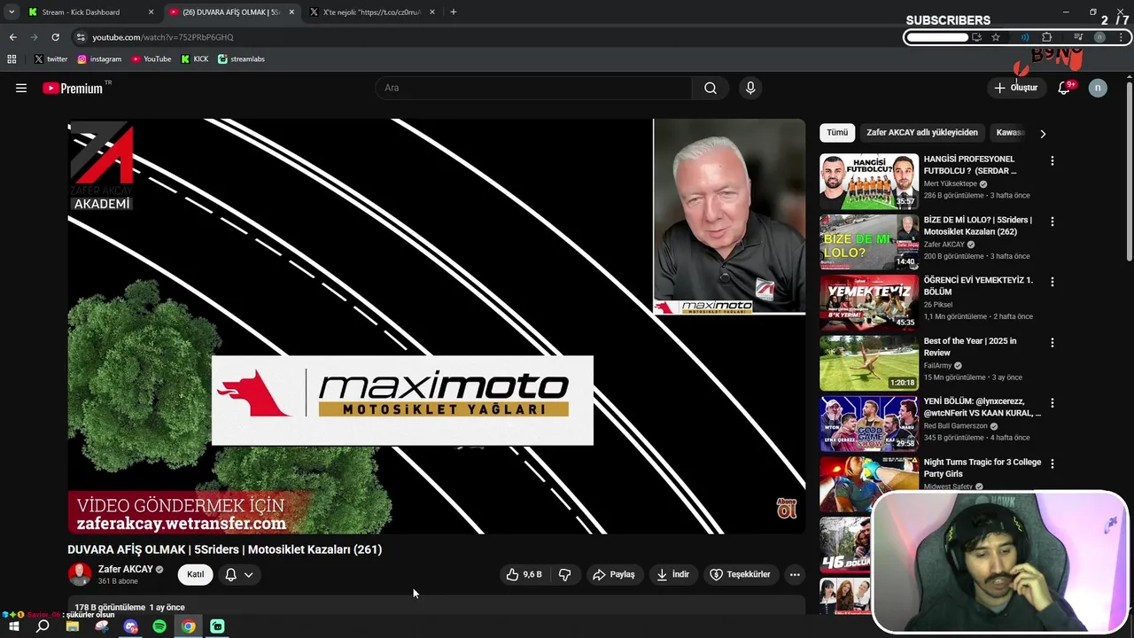Image resolution: width=1134 pixels, height=638 pixels.
Task: Open options for ÖĞRENCİ EVİ YEMEKTEYİZ video
Action: 1052,282
